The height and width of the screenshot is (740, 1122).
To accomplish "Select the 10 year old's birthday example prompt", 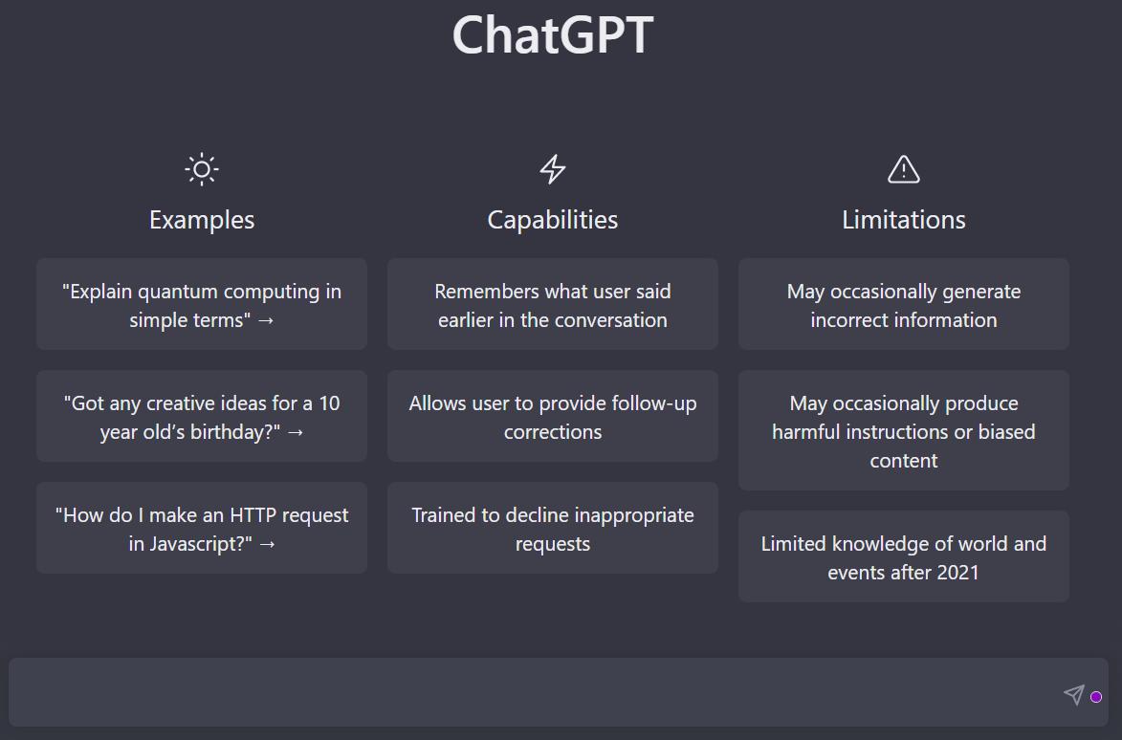I will click(x=201, y=416).
